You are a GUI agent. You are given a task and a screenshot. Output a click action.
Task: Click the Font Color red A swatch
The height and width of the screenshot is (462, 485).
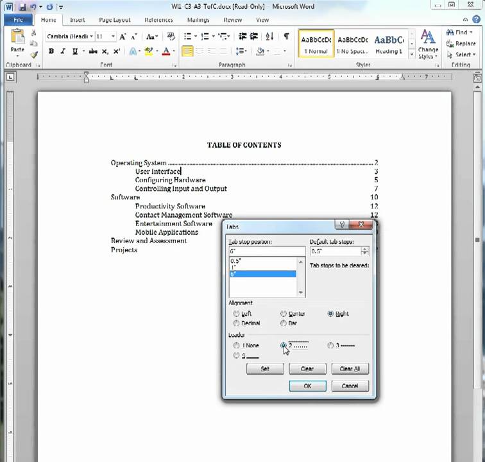(166, 51)
